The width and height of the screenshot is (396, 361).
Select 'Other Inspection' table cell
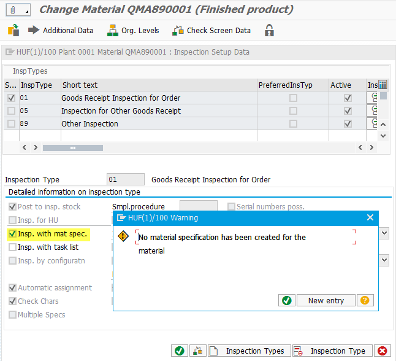(x=159, y=123)
